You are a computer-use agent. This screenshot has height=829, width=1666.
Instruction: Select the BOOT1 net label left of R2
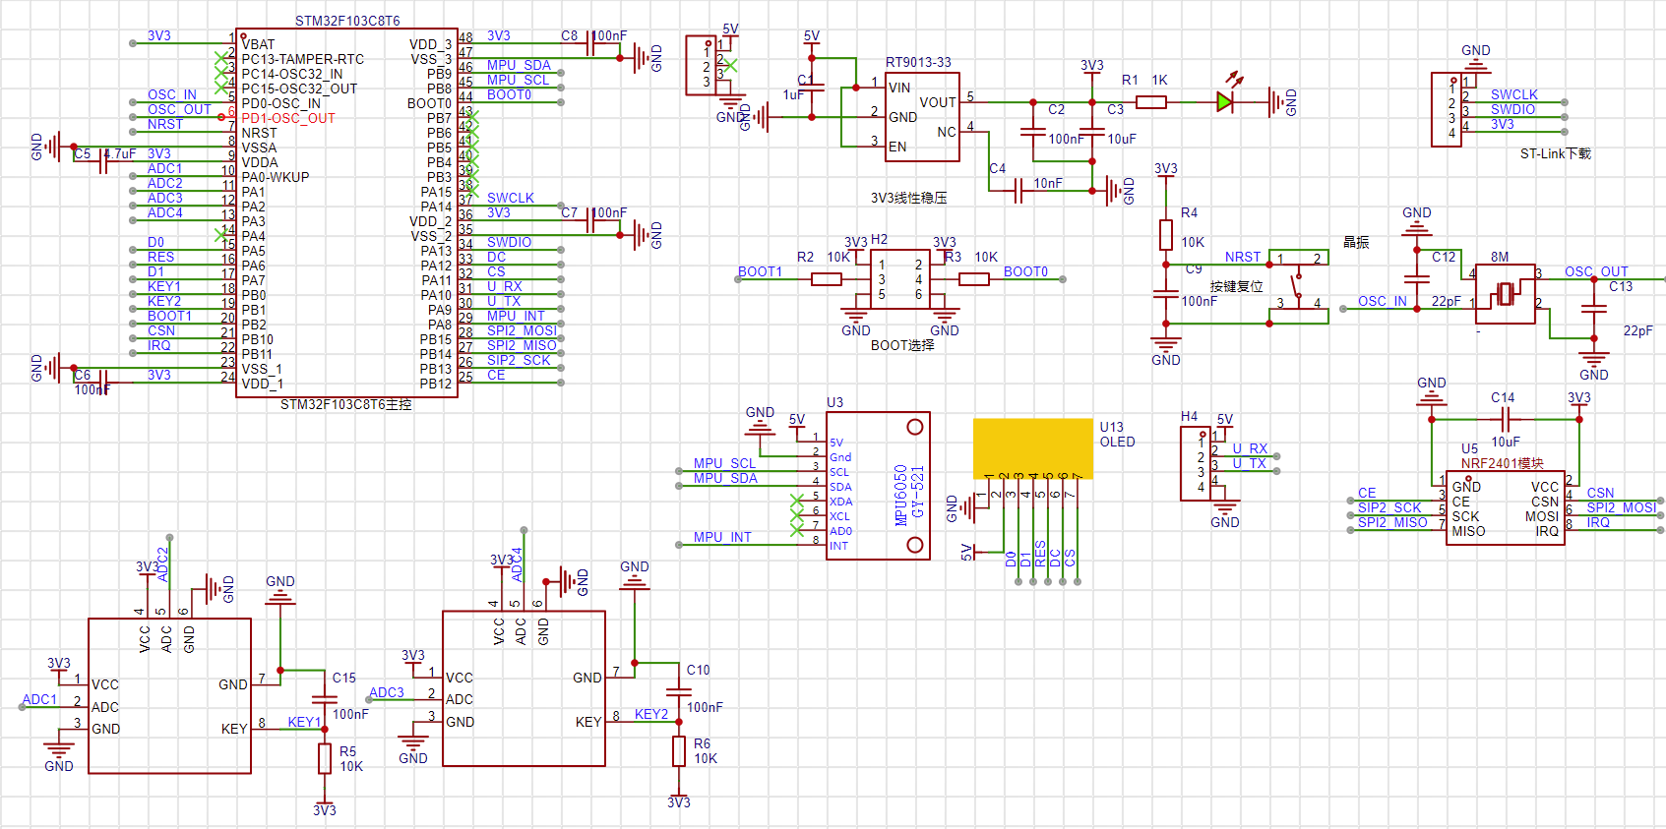click(760, 271)
